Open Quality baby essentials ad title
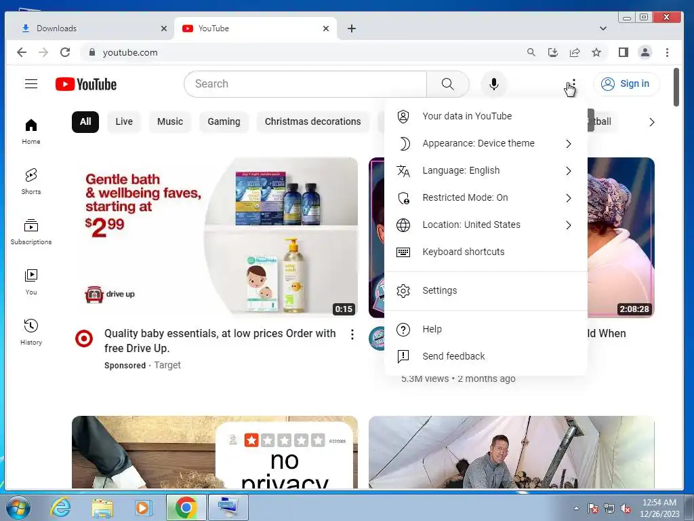 [x=220, y=341]
